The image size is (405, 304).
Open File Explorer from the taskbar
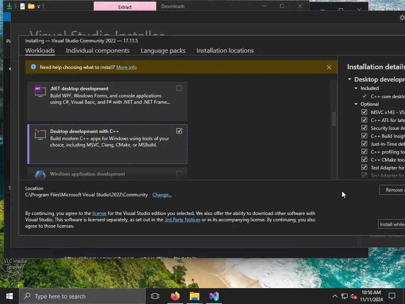coord(195,296)
